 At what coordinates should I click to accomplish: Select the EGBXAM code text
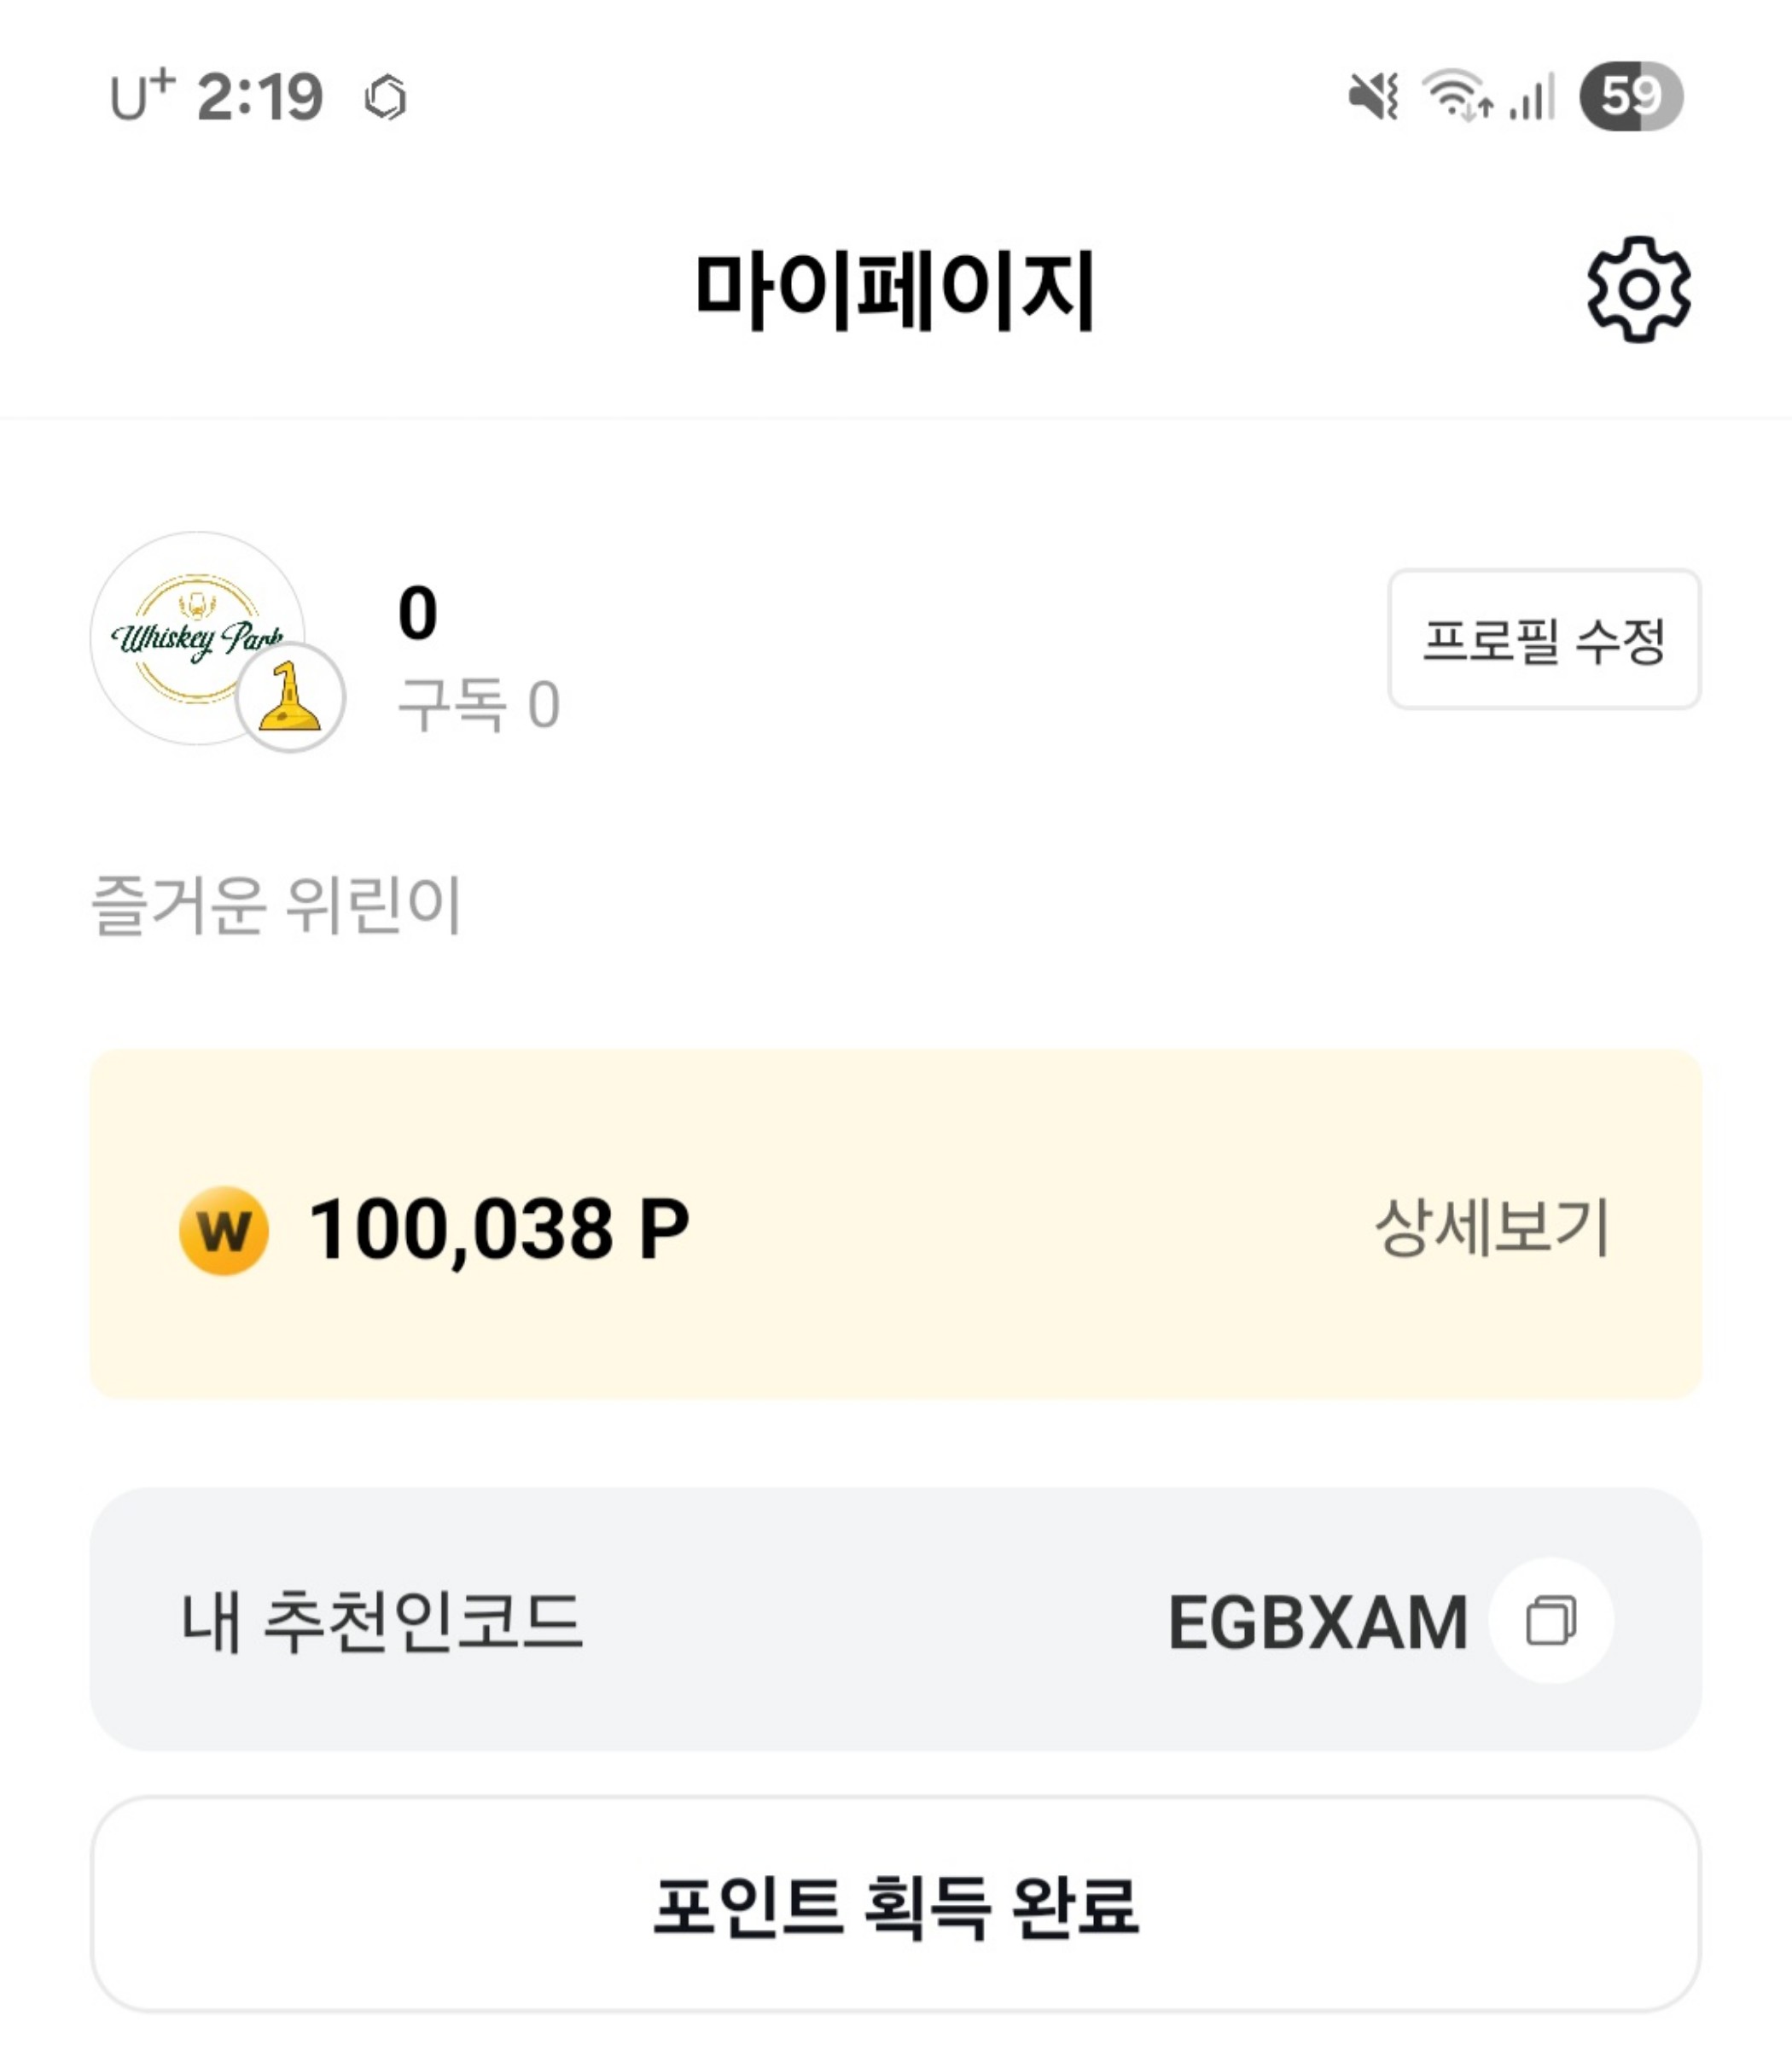tap(1317, 1622)
